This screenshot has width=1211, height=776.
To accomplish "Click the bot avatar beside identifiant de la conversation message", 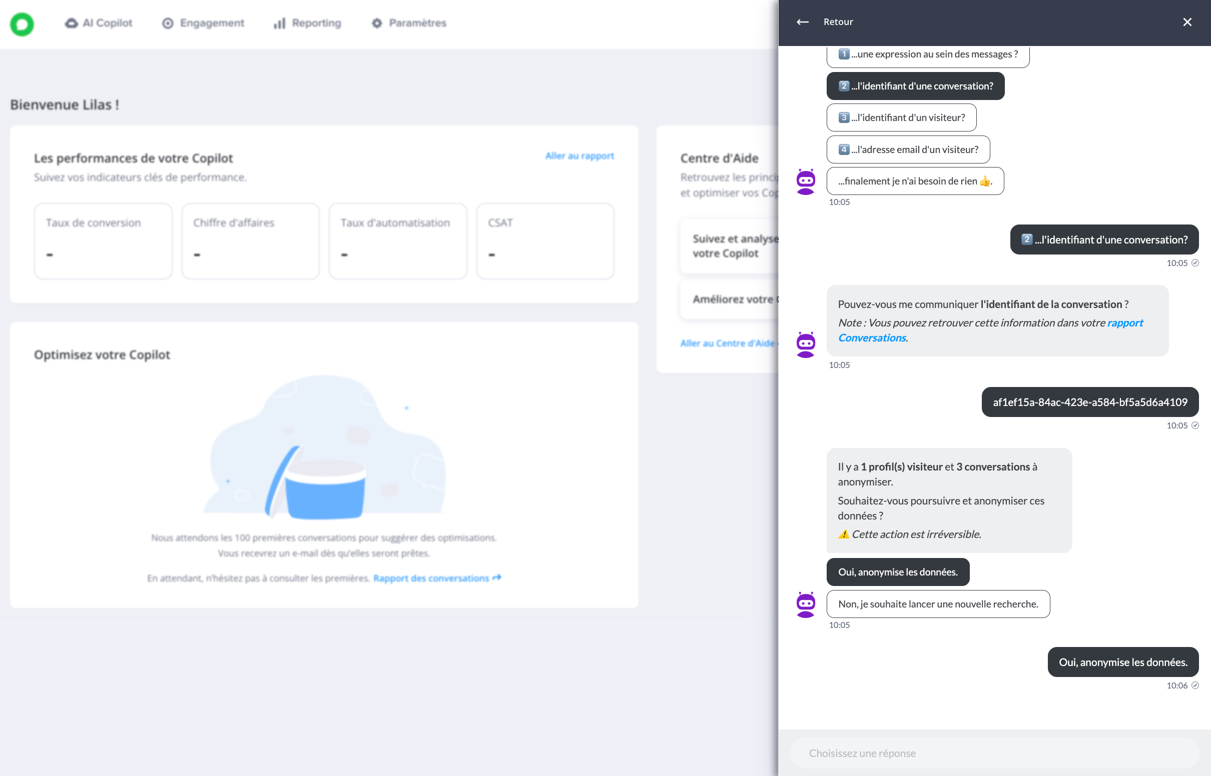I will pyautogui.click(x=806, y=344).
